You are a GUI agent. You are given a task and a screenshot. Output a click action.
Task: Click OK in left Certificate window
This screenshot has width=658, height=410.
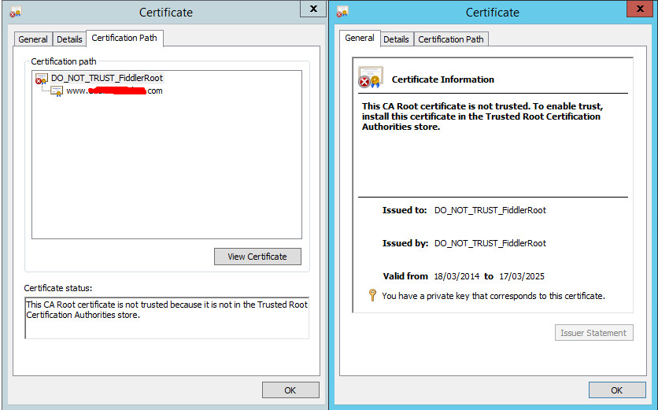290,390
